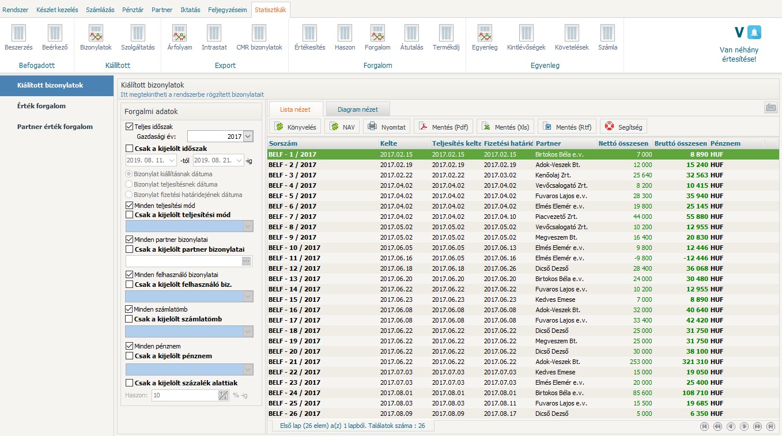Click the Haszon percentage input field

185,396
